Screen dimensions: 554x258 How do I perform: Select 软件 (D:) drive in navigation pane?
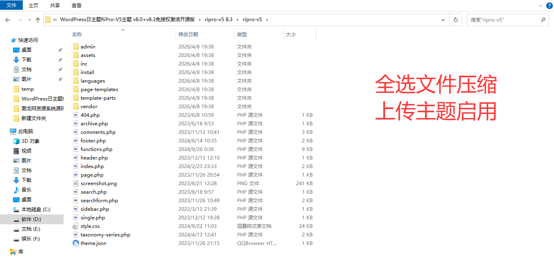pos(31,219)
